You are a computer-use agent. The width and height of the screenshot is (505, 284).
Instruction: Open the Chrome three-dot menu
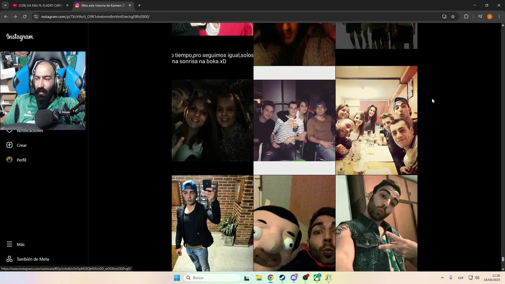(499, 17)
